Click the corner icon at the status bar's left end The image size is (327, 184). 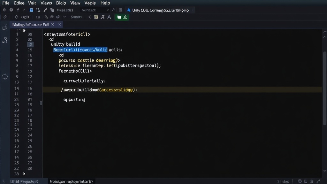coord(4,181)
